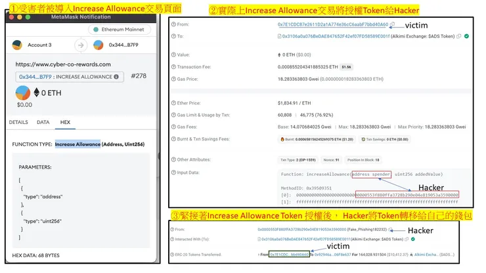This screenshot has height=273, width=486.
Task: Select the HEX tab in MetaMask
Action: pos(65,122)
